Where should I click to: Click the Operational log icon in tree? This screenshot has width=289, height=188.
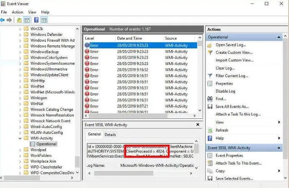tap(32, 144)
